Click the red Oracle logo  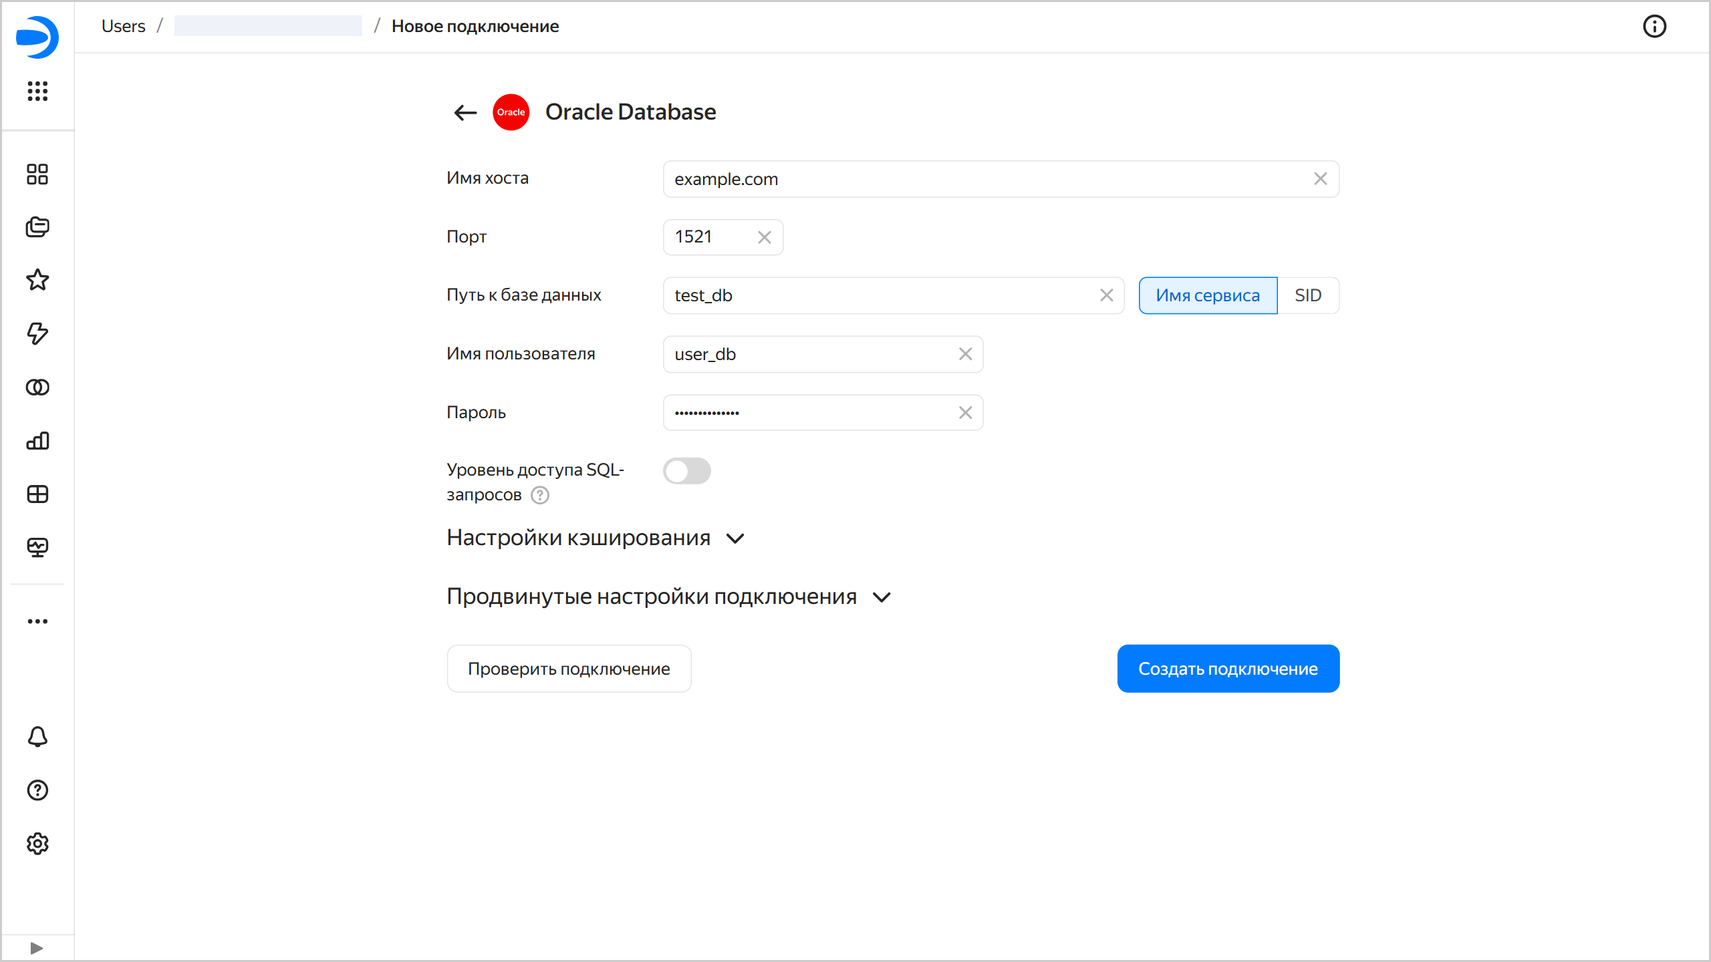tap(511, 112)
